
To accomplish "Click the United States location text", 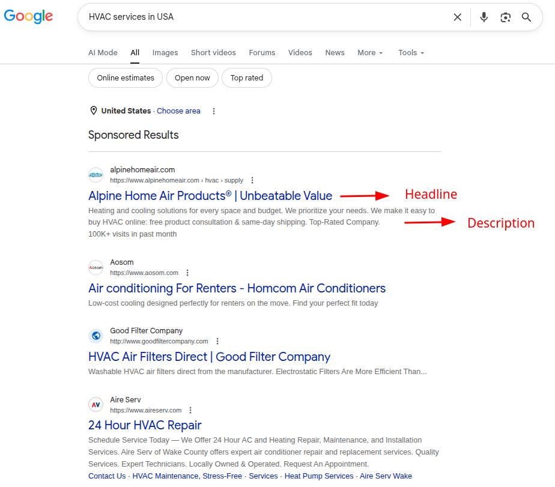I will [126, 110].
